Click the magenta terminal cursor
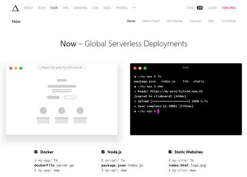 coord(158,111)
